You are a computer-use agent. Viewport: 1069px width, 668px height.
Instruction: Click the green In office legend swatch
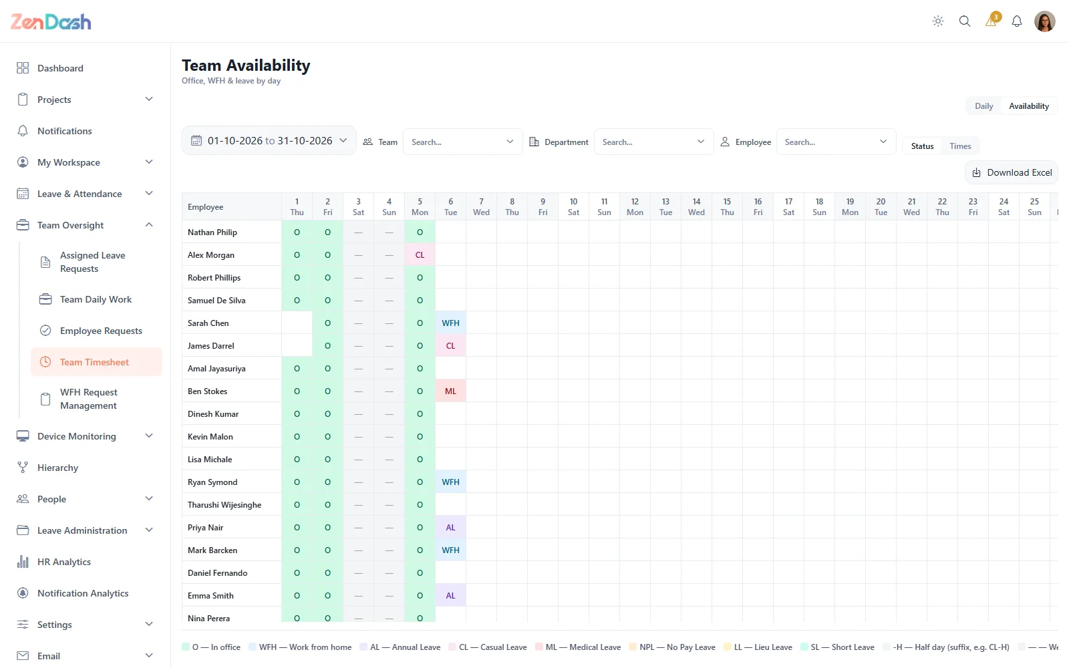186,647
